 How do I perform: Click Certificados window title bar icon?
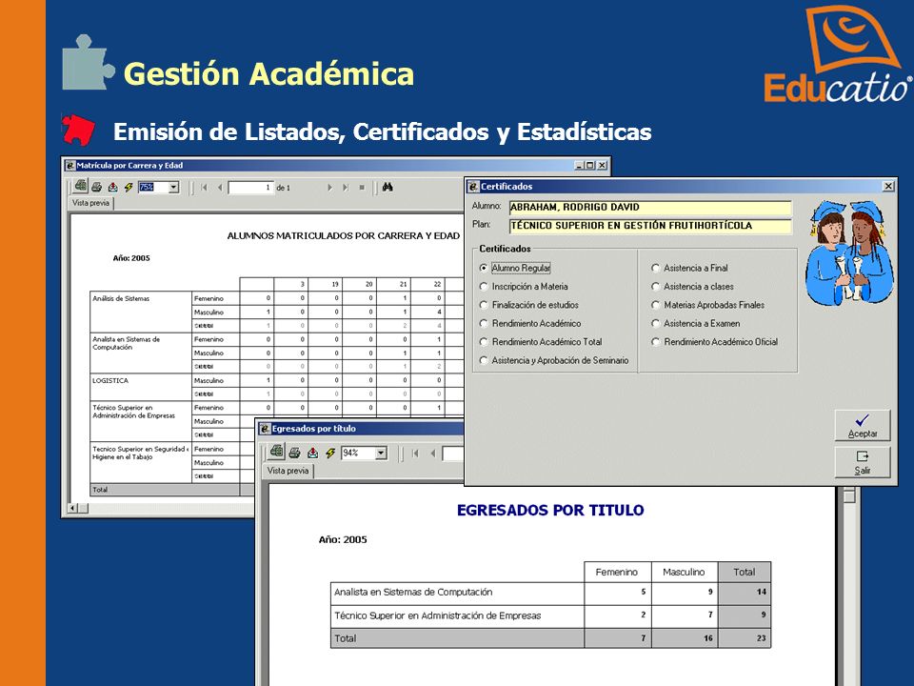[473, 186]
